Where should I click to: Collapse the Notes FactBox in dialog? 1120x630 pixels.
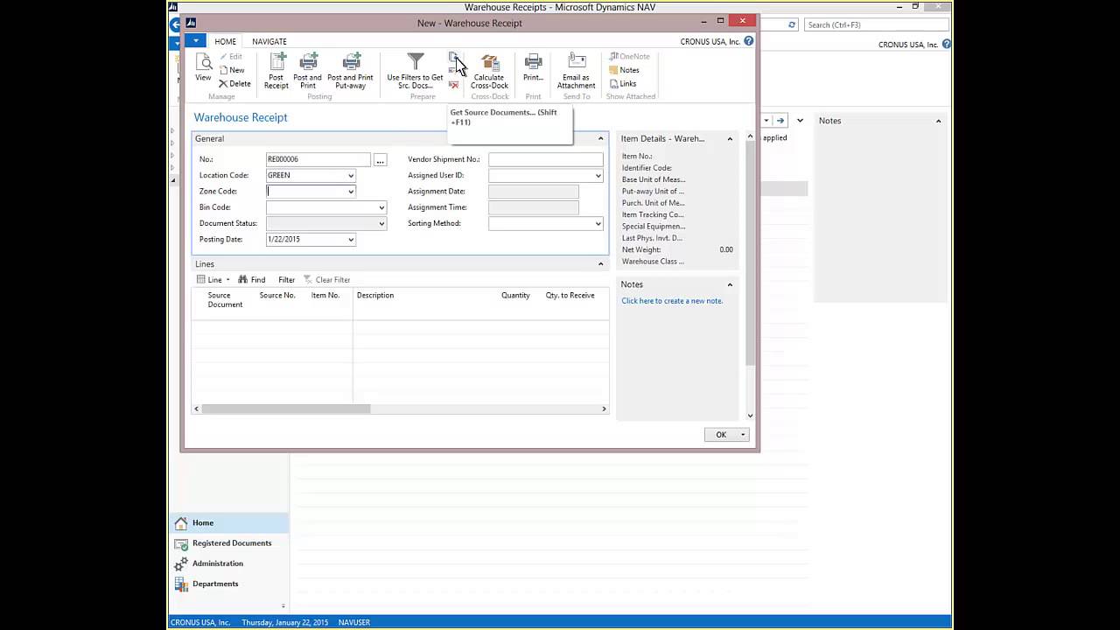730,284
